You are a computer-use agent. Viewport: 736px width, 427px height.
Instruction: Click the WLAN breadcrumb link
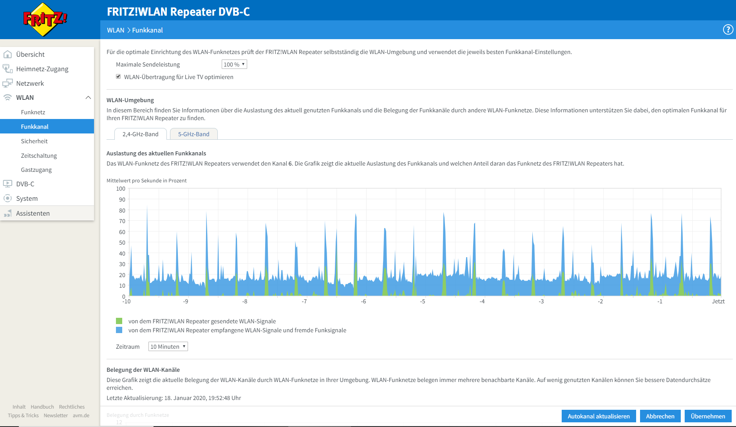point(116,30)
